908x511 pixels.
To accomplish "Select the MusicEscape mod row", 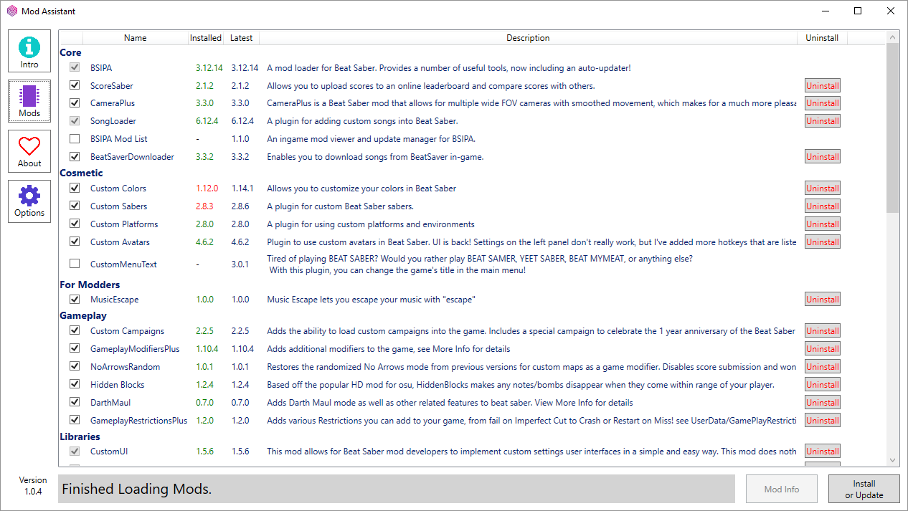I will (115, 300).
